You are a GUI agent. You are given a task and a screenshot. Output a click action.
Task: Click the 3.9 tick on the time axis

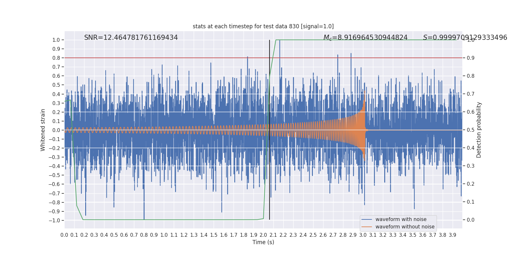pyautogui.click(x=452, y=235)
